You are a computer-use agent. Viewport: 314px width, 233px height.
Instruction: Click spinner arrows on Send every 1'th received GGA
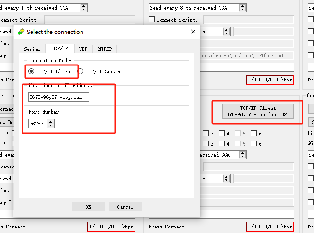(83, 8)
